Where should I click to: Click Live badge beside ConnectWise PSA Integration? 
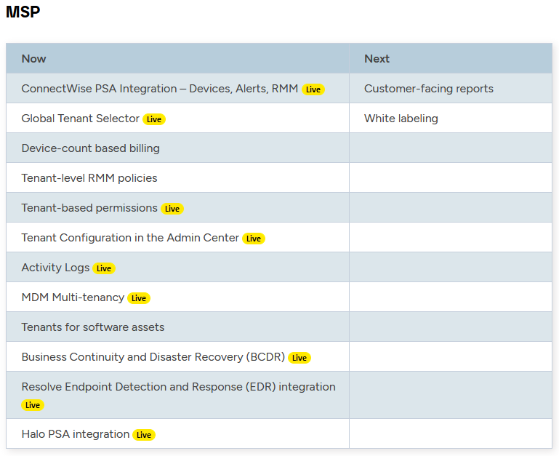(313, 89)
